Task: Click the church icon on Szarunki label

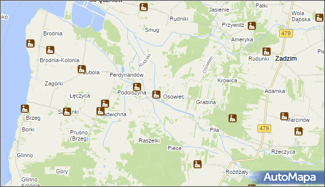Action: coord(67,112)
